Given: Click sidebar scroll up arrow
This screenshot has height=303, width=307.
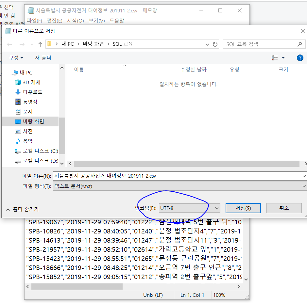Looking at the screenshot, I should click(62, 68).
